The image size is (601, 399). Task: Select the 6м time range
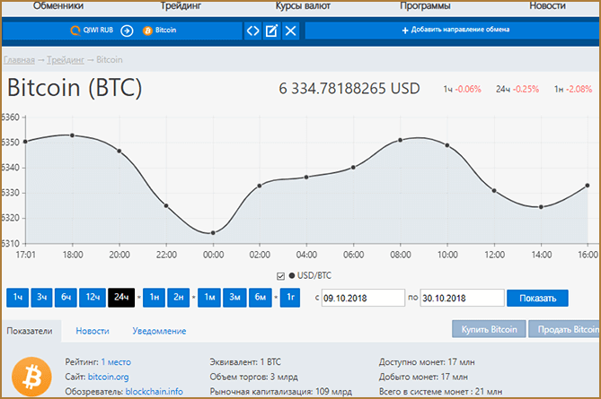261,298
